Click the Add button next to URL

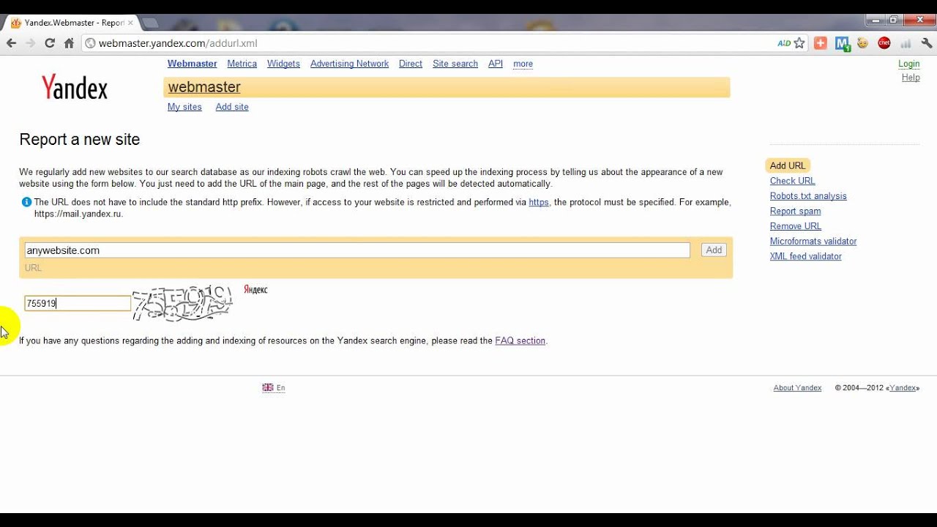(x=714, y=250)
